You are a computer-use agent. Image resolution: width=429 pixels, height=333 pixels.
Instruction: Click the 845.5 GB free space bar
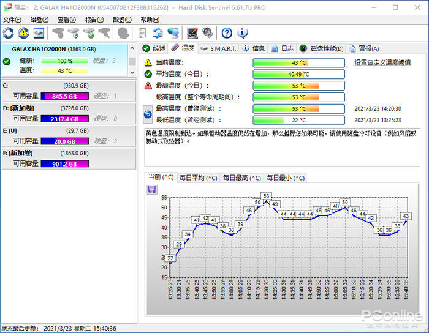64,96
